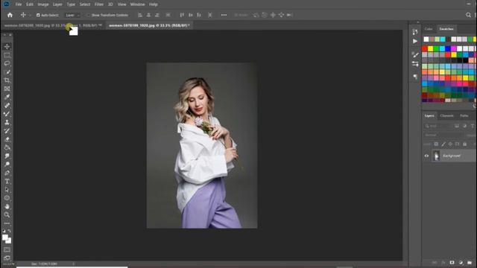Screen dimensions: 477x268
Task: Click Align left edges icon
Action: [140, 15]
